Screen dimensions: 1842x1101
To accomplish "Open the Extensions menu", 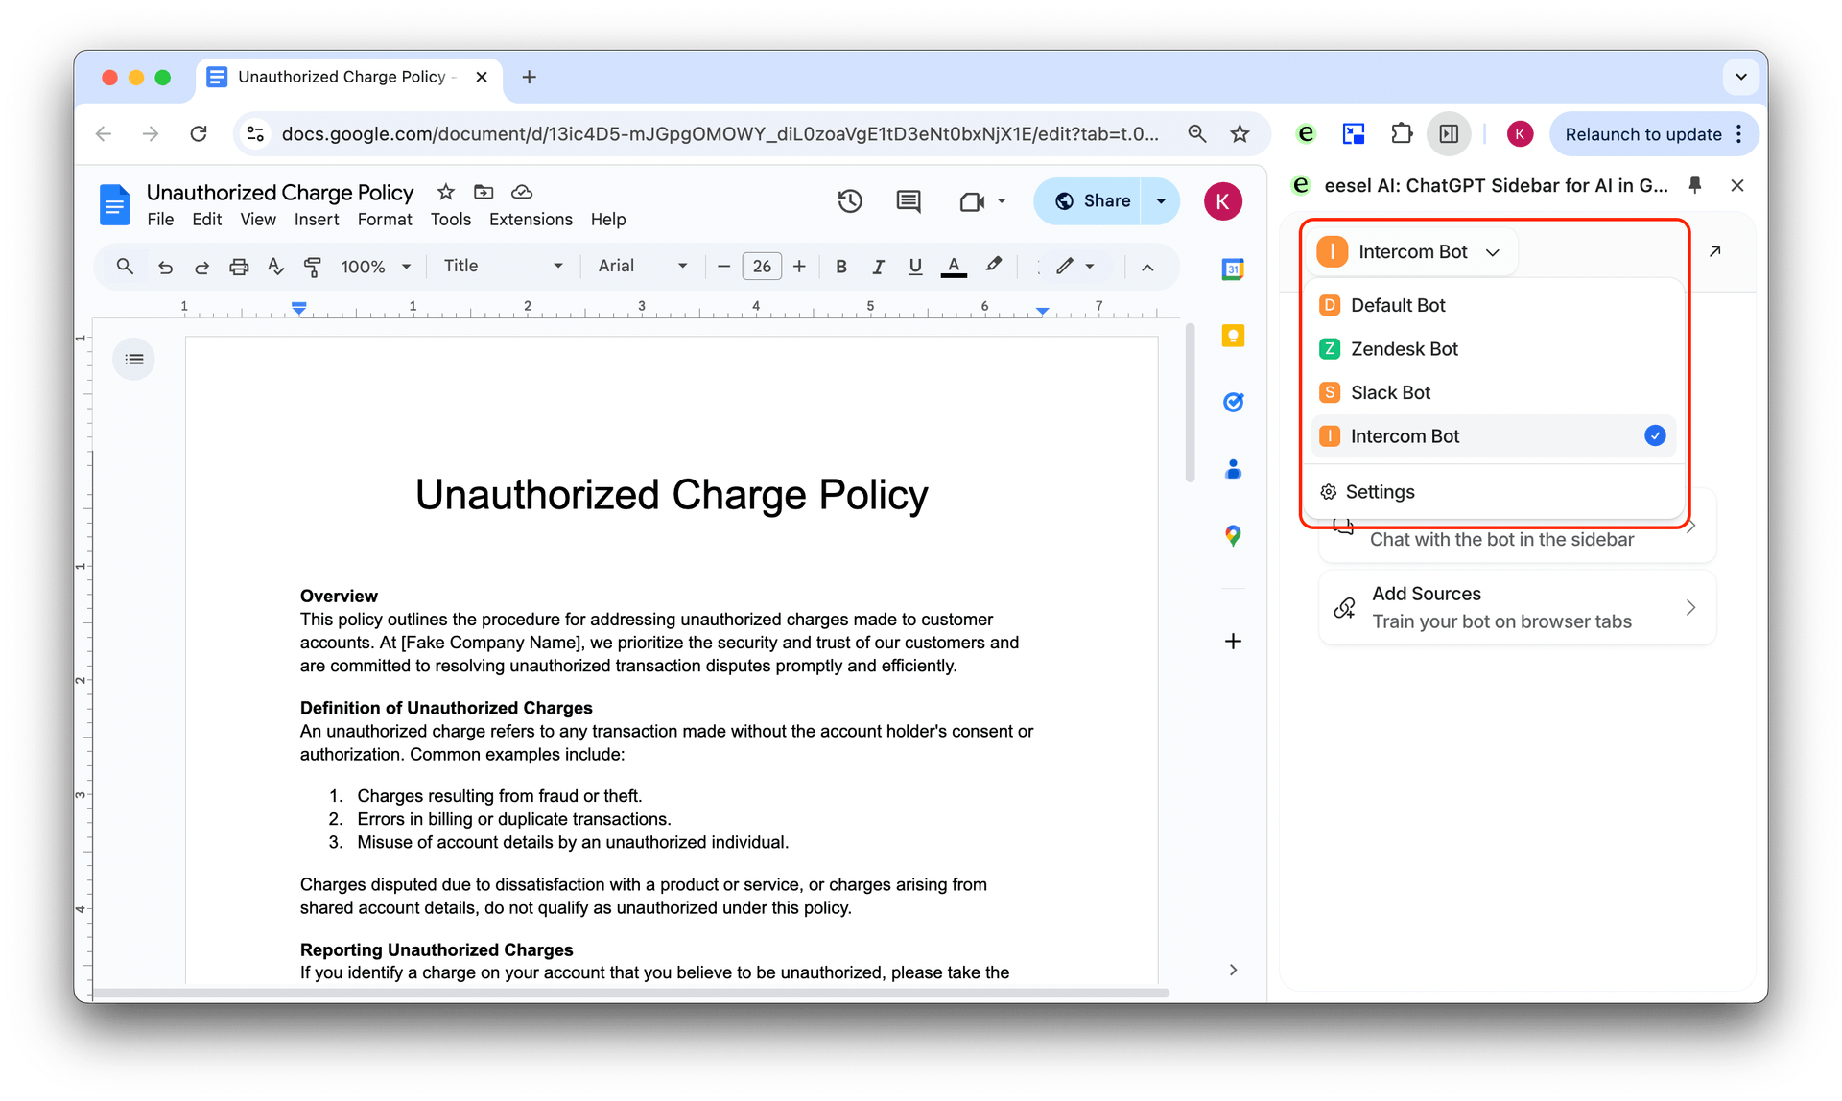I will coord(531,220).
